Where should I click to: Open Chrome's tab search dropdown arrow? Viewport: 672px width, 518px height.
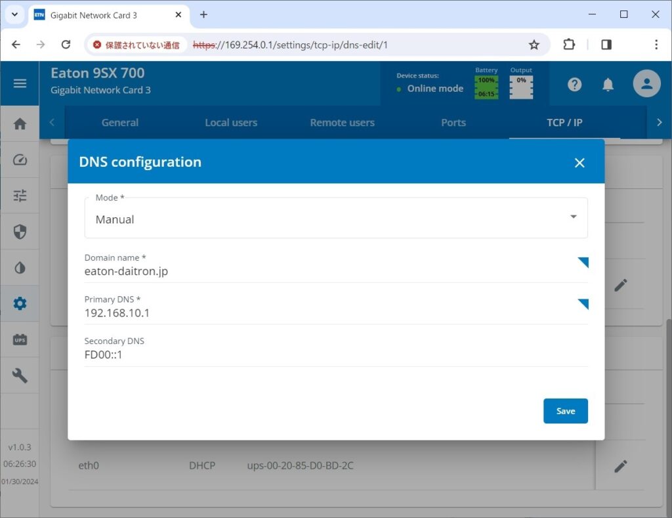14,14
